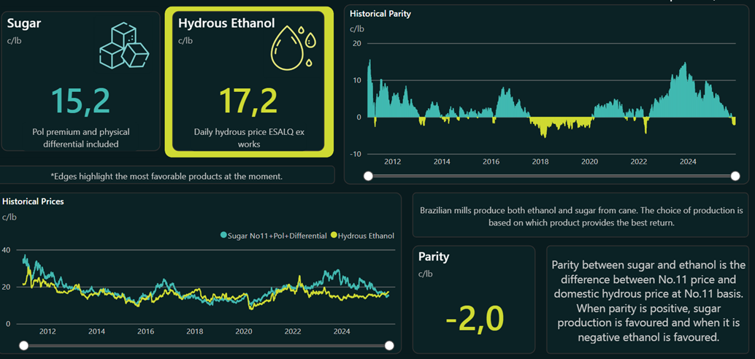Click the edges highlight note text box
This screenshot has height=359, width=755.
(167, 176)
